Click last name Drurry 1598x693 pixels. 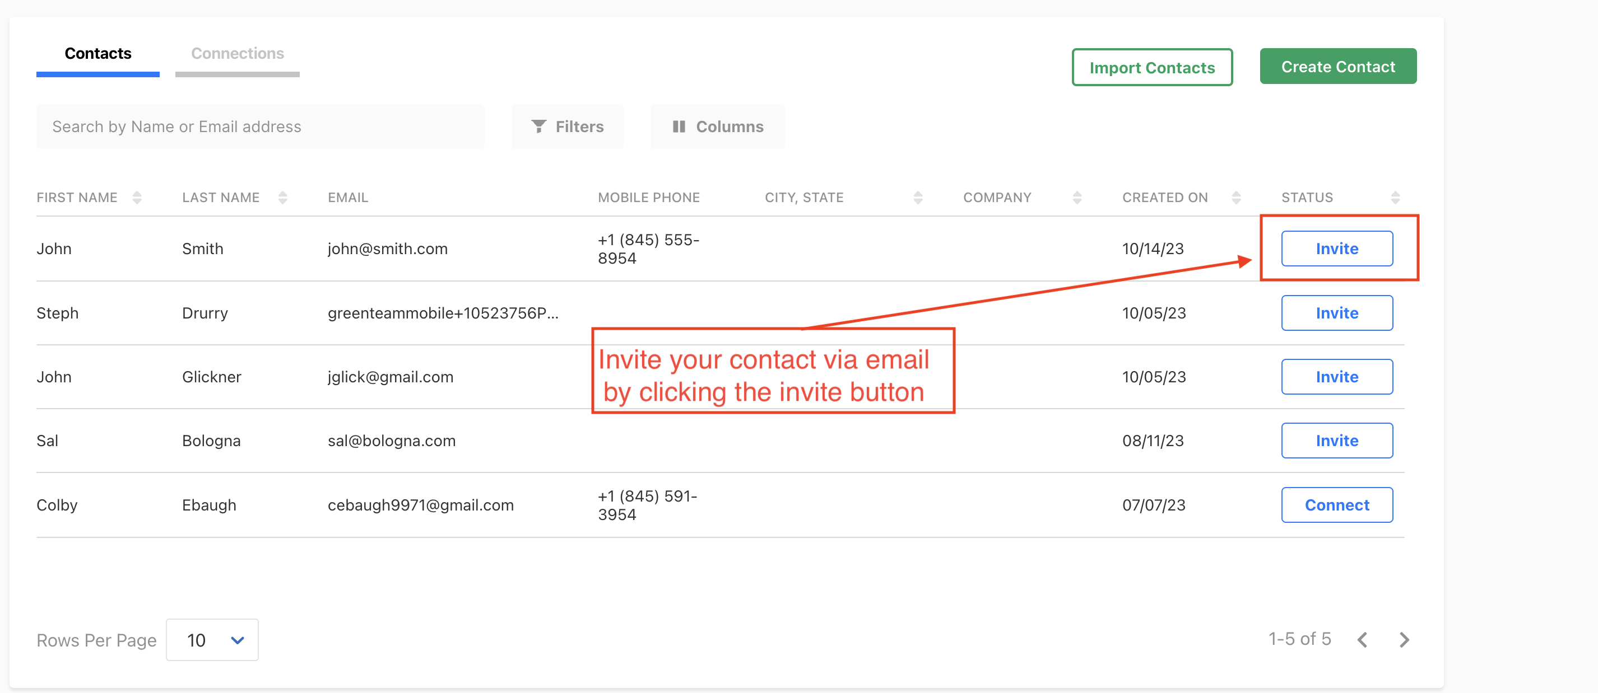pyautogui.click(x=205, y=313)
